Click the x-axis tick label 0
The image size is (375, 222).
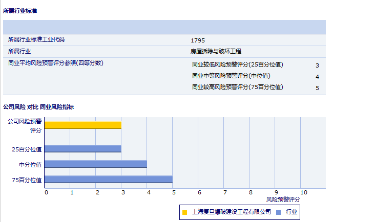coord(46,192)
